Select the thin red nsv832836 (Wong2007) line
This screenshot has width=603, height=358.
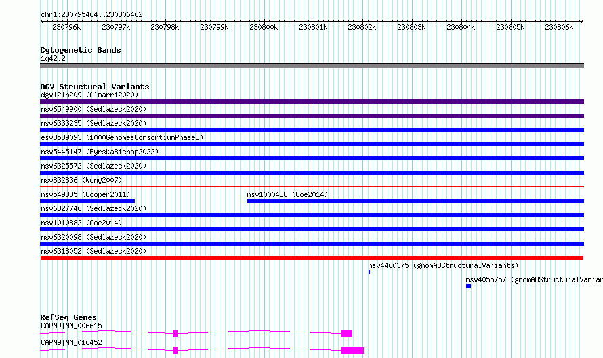click(x=312, y=187)
